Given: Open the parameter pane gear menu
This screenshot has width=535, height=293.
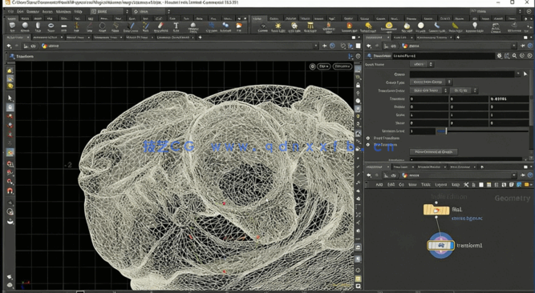Looking at the screenshot, I should [x=500, y=55].
